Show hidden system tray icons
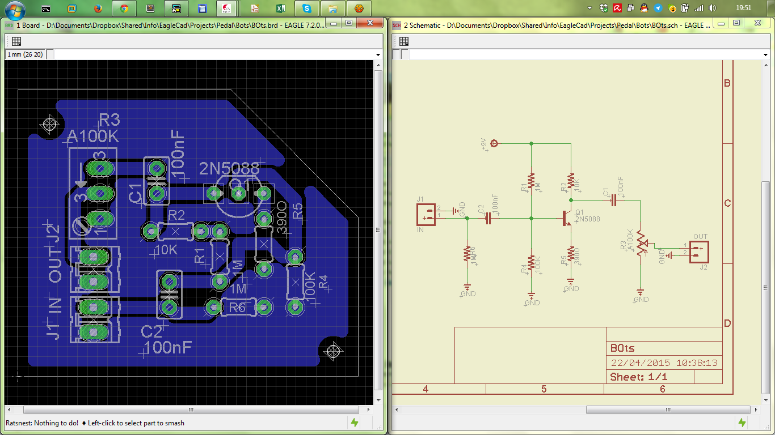 tap(590, 8)
